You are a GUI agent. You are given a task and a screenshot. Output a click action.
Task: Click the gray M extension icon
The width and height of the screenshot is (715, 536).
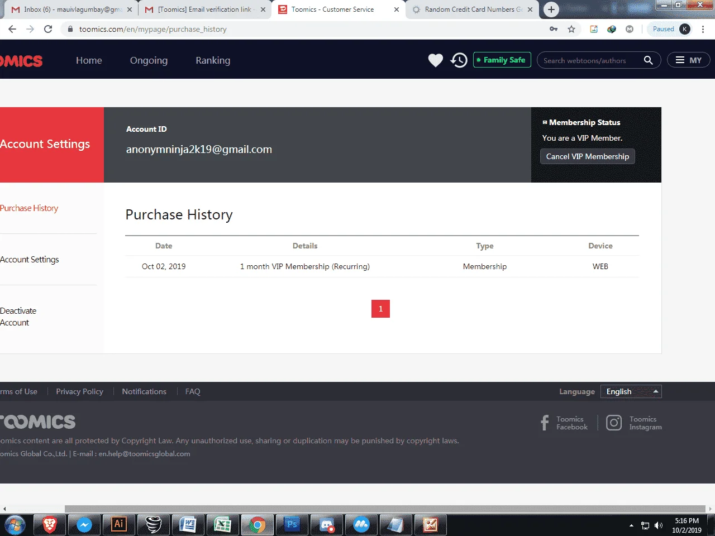630,29
